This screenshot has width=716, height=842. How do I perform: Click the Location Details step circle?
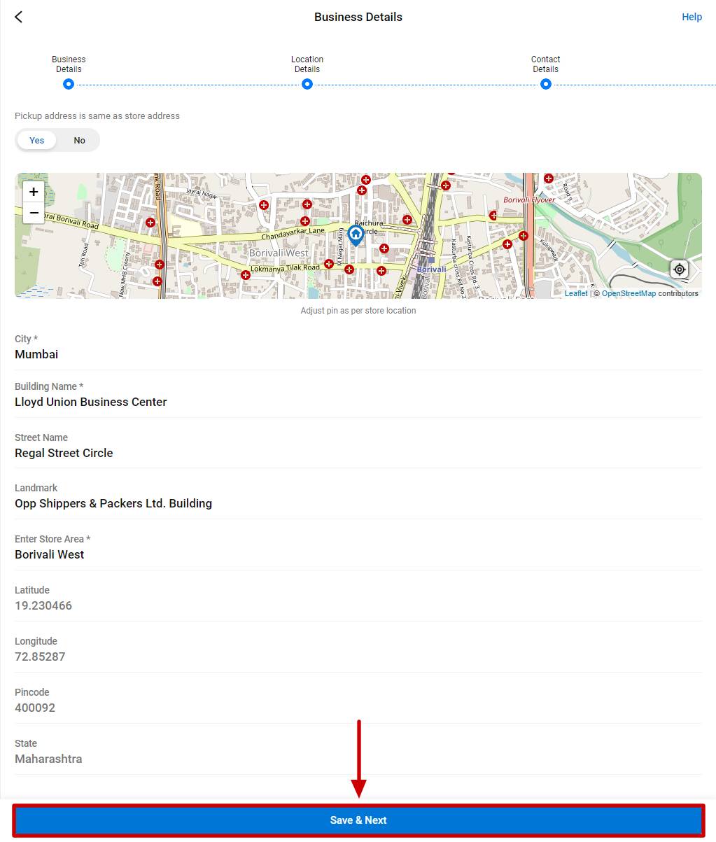(x=307, y=84)
